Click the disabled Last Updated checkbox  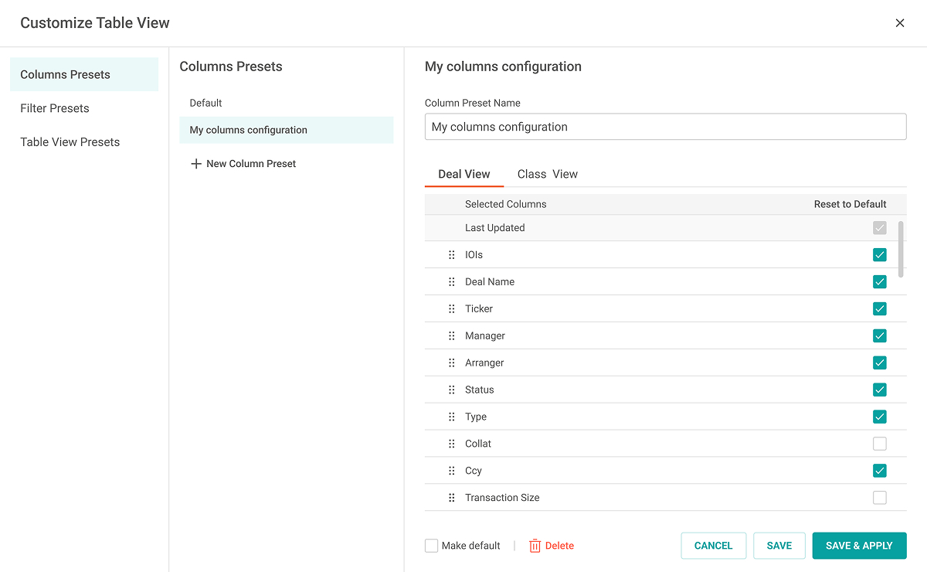[879, 228]
